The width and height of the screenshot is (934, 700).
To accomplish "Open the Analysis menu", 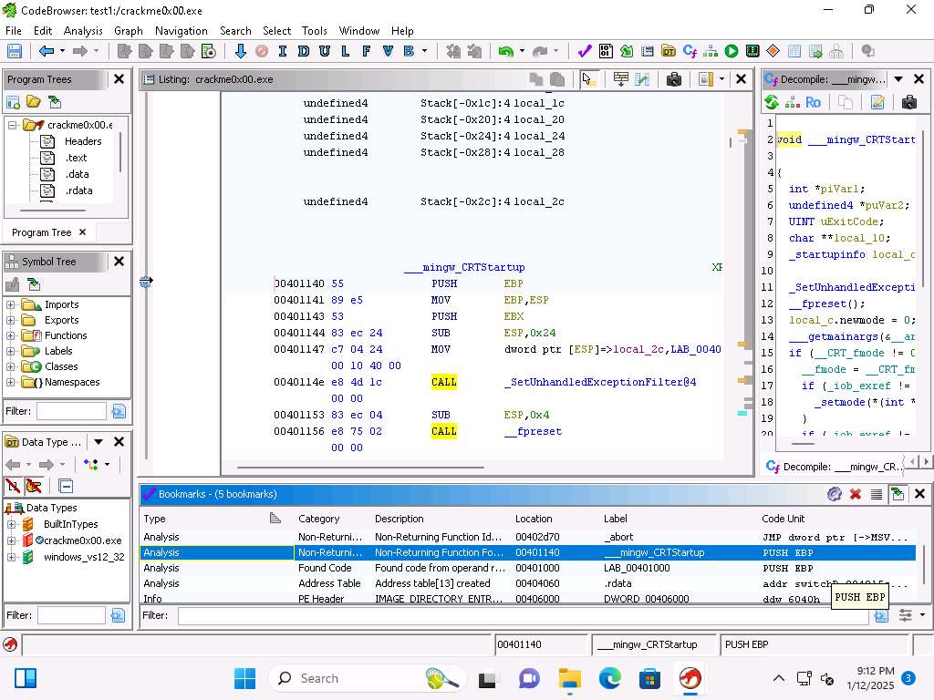I will click(83, 30).
